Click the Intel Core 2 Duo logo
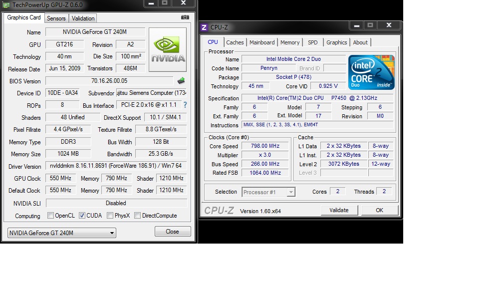Image resolution: width=503 pixels, height=283 pixels. pos(371,72)
